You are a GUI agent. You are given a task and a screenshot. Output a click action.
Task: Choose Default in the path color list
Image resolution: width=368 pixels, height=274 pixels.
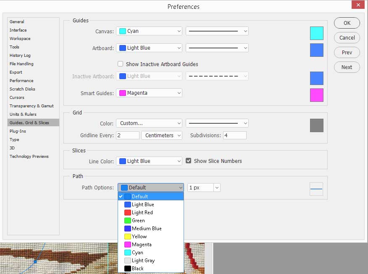(x=151, y=197)
